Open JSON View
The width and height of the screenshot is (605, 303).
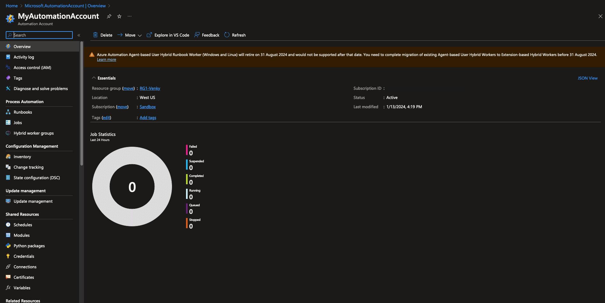(587, 78)
